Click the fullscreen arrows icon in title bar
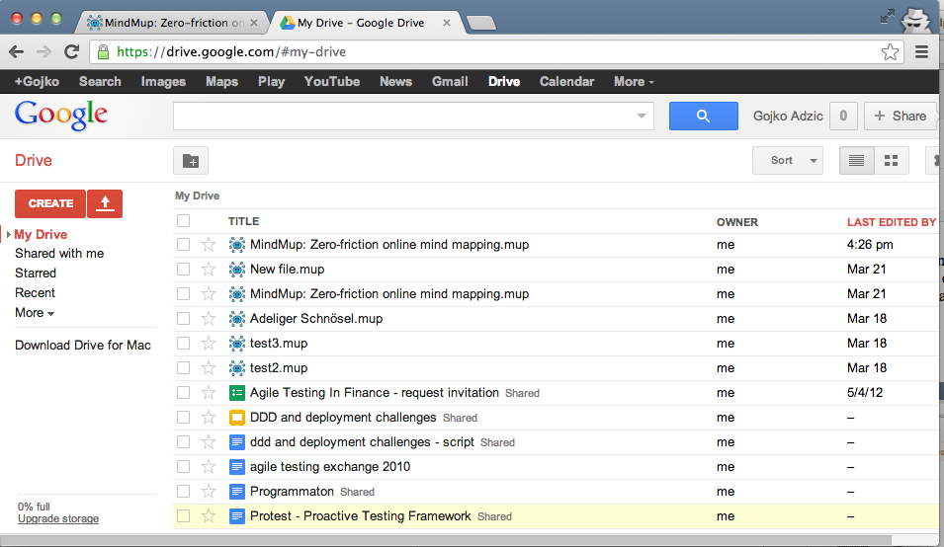Viewport: 944px width, 547px height. click(x=887, y=16)
